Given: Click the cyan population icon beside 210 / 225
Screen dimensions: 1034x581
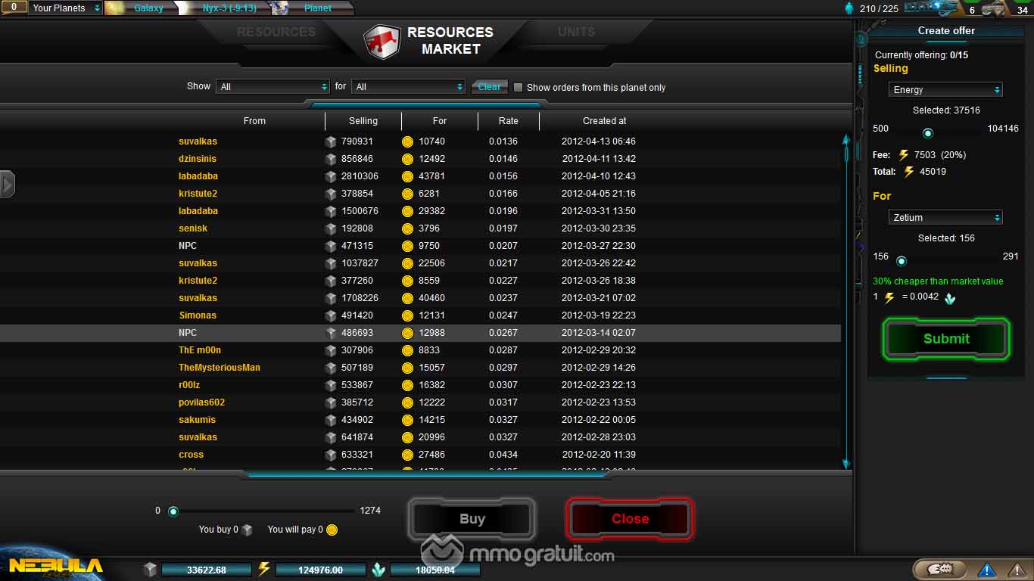Looking at the screenshot, I should pos(849,9).
